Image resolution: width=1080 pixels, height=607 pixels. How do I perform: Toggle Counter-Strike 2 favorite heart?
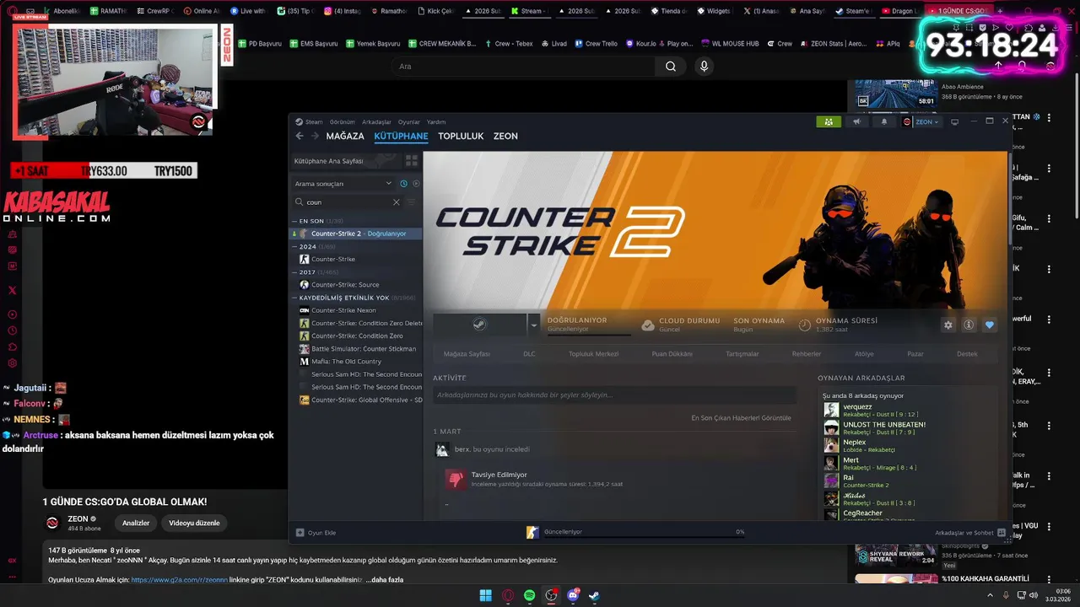point(990,325)
